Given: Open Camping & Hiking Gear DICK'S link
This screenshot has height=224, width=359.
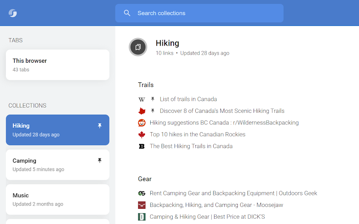Looking at the screenshot, I should (x=207, y=217).
